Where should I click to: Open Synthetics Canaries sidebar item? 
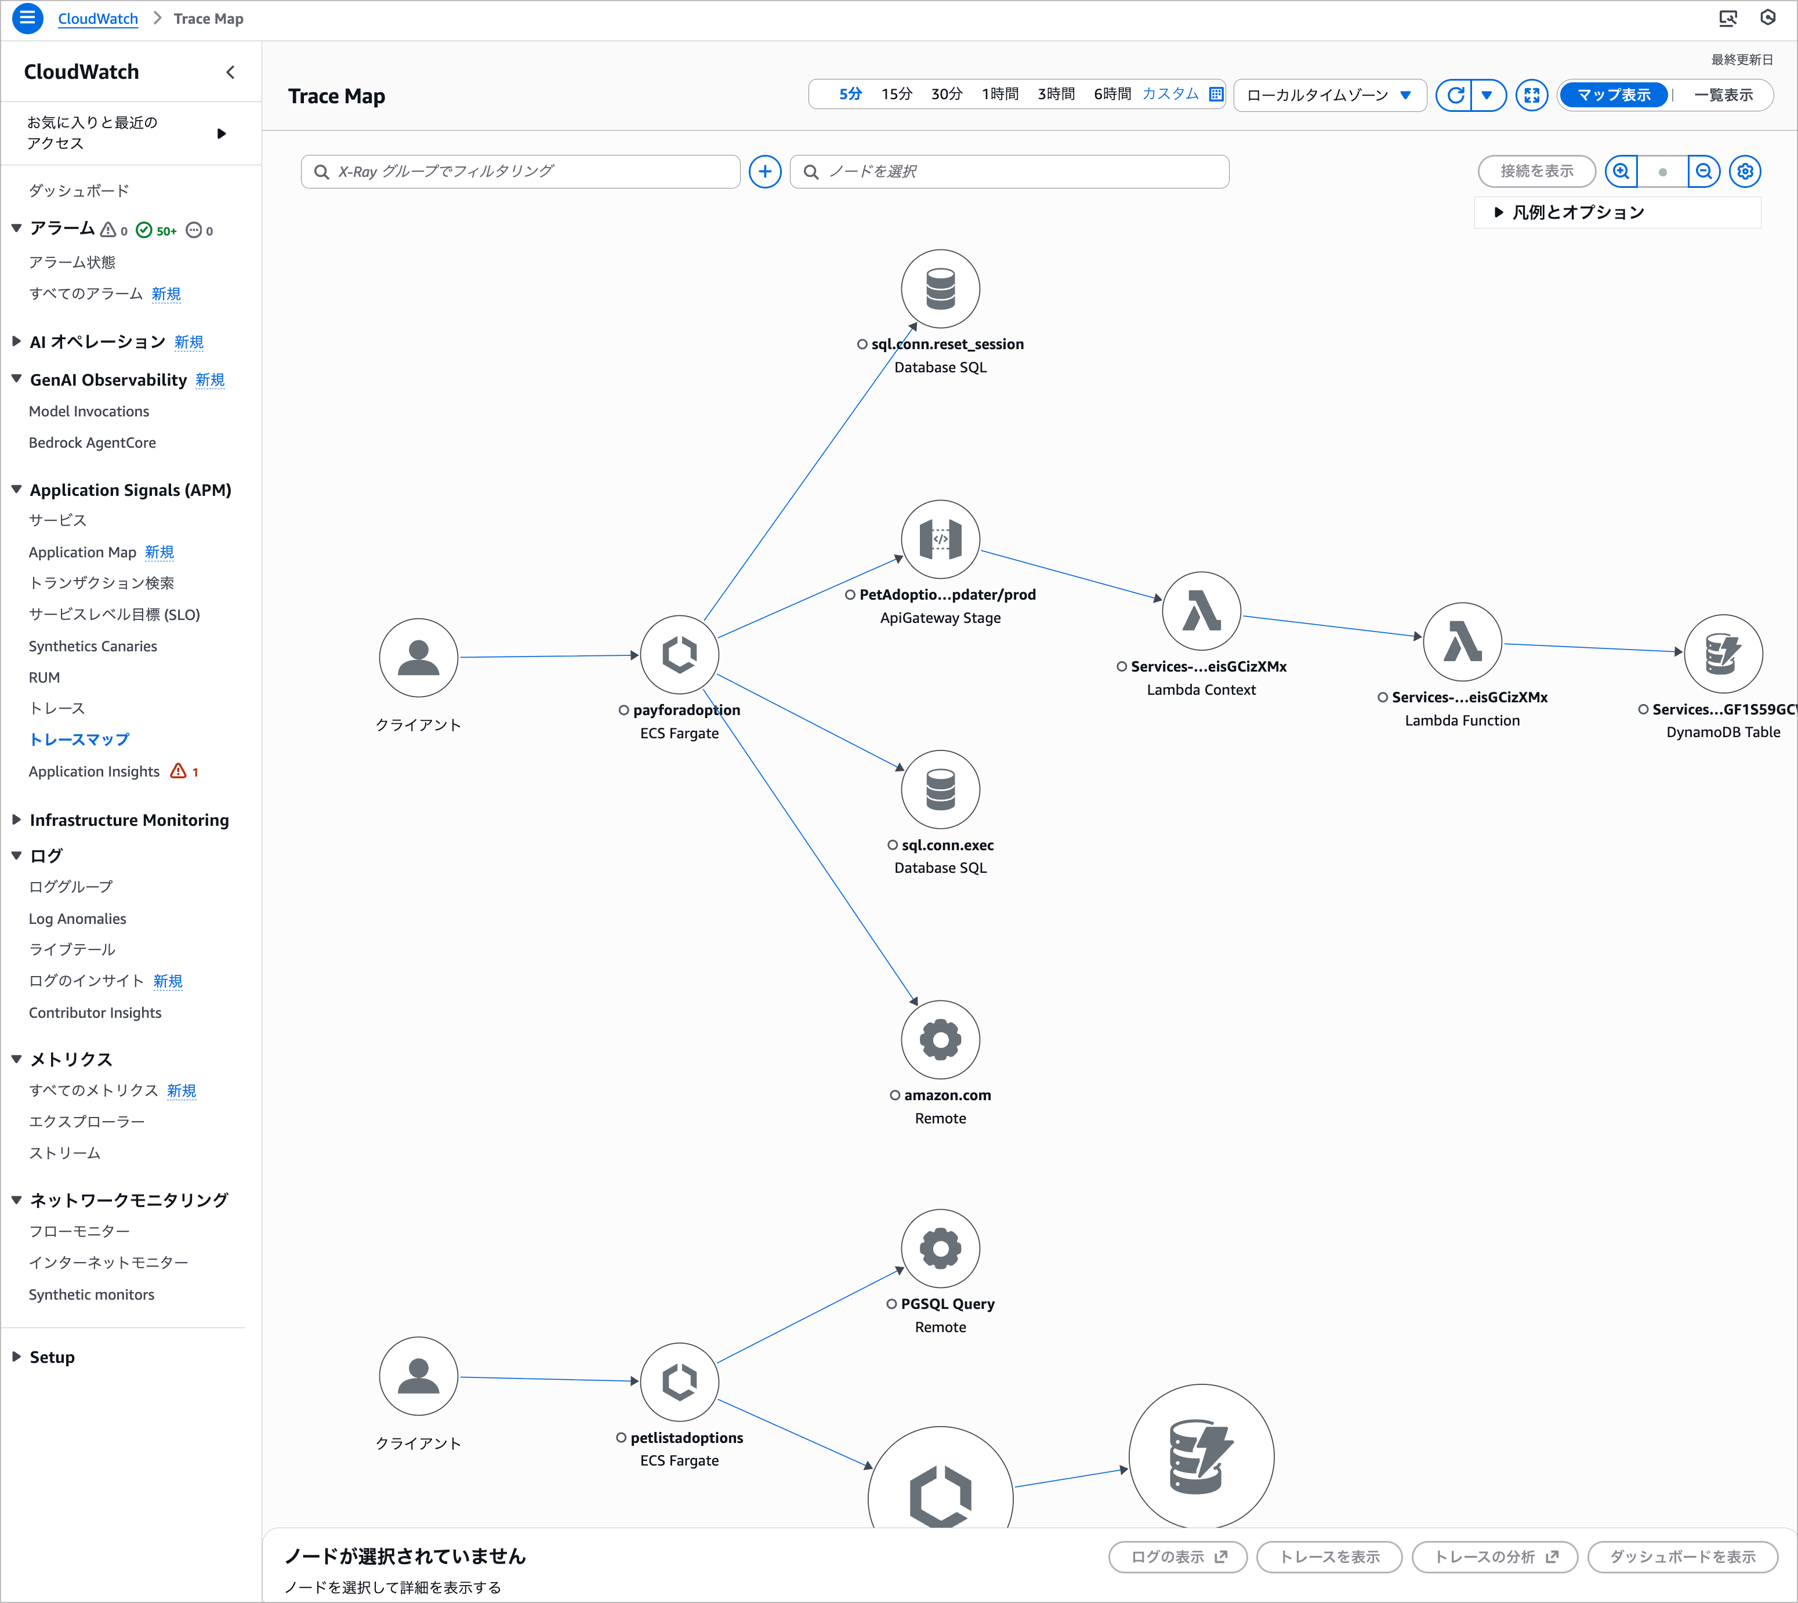pos(92,647)
